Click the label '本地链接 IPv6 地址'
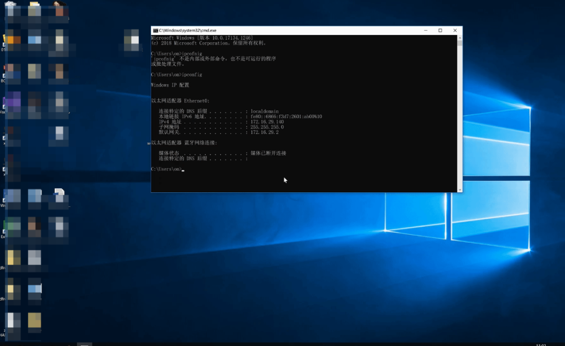 [x=182, y=117]
